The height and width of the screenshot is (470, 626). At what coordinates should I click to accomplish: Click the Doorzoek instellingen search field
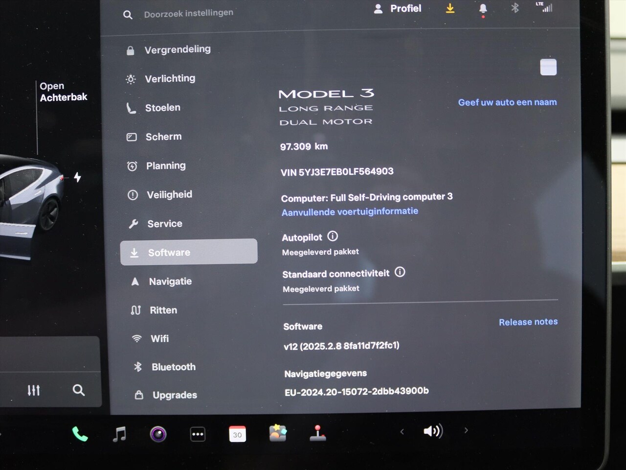coord(188,13)
